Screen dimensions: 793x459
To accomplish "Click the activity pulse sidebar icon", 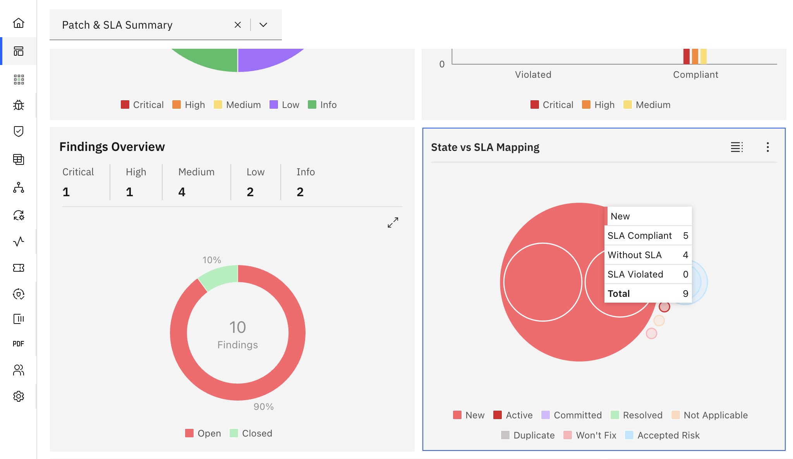I will (19, 242).
